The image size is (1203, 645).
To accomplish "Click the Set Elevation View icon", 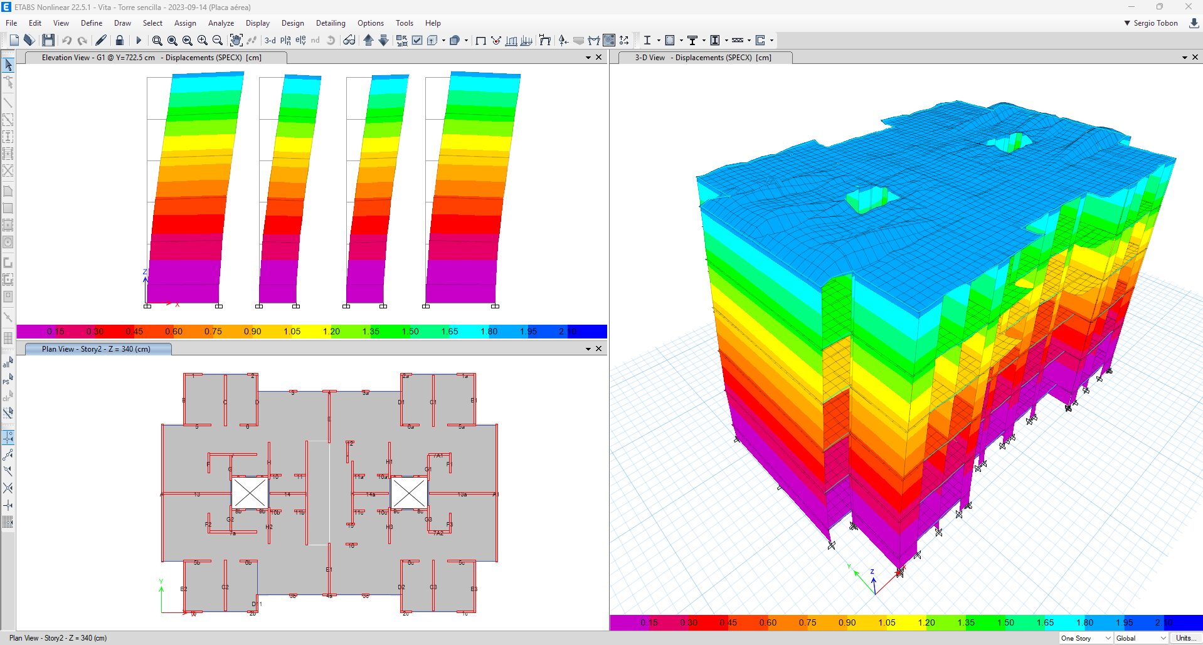I will click(300, 40).
